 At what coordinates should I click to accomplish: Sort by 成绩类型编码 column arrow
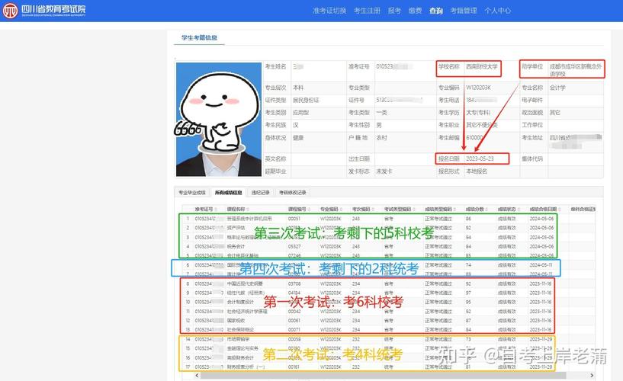click(x=455, y=209)
